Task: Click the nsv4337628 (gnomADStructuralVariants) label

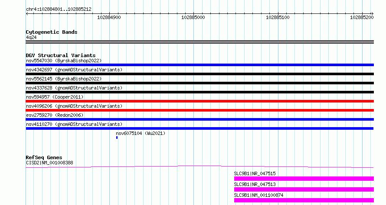Action: click(x=74, y=88)
